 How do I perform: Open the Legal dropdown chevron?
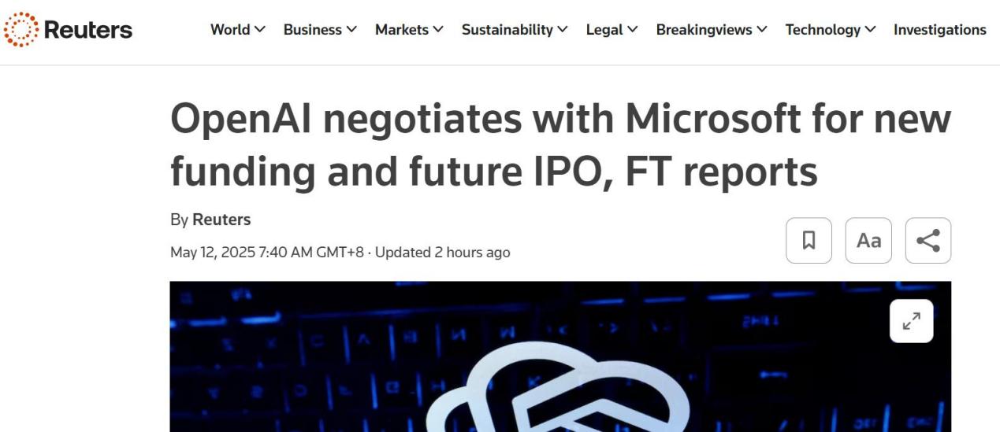pyautogui.click(x=632, y=30)
